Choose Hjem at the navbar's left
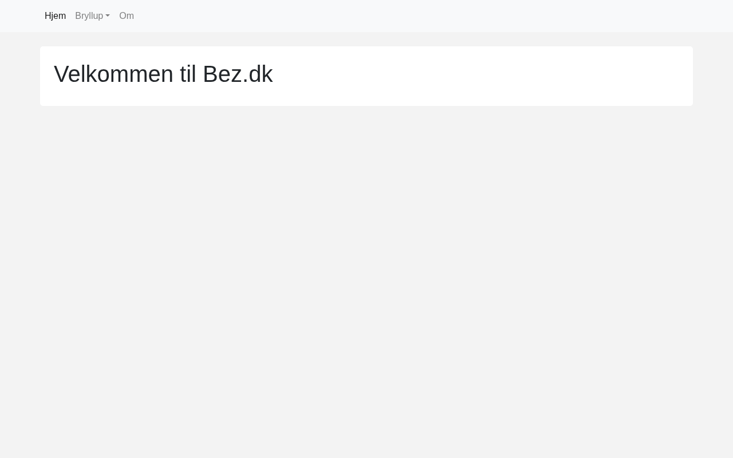 pos(55,16)
